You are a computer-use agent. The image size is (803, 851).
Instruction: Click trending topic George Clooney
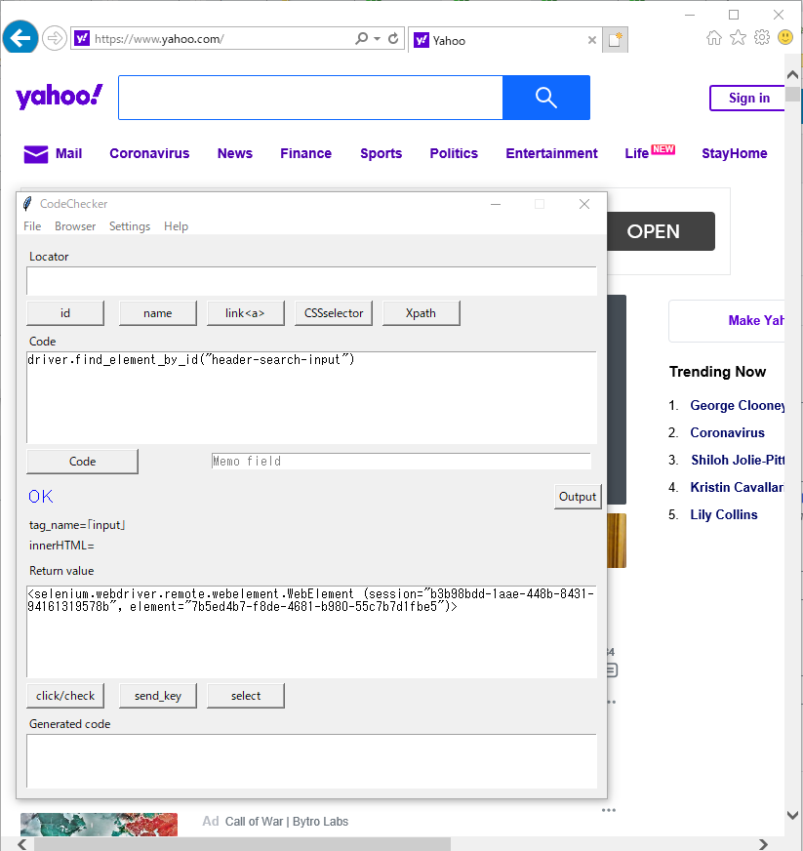pos(737,405)
